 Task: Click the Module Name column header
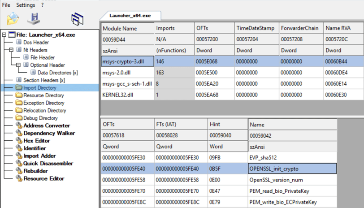point(127,28)
